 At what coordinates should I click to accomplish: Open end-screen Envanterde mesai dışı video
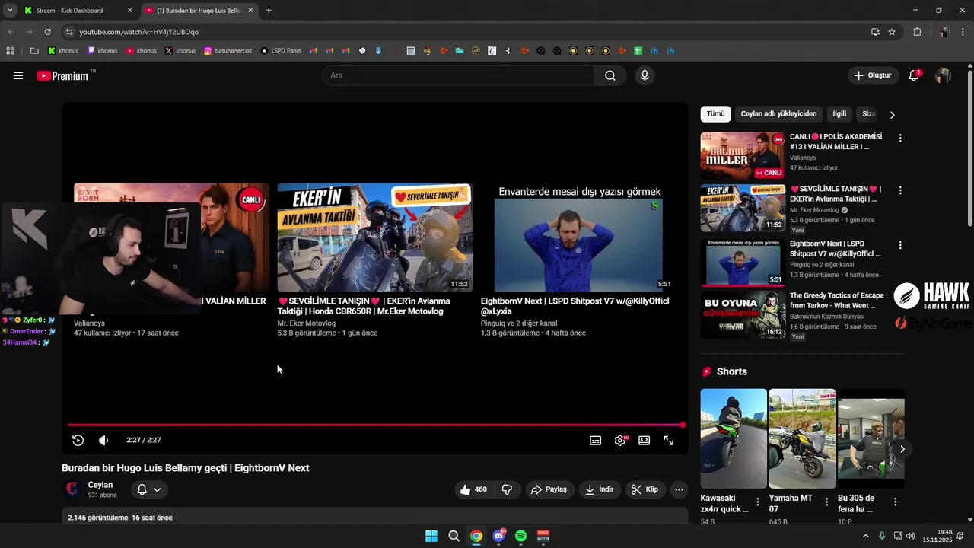(578, 237)
